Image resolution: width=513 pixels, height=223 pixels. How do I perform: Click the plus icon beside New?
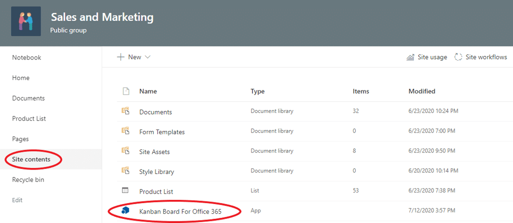(x=121, y=57)
